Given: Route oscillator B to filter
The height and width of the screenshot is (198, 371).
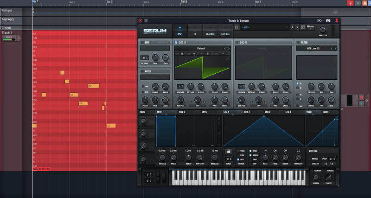Looking at the screenshot, I should tap(297, 88).
